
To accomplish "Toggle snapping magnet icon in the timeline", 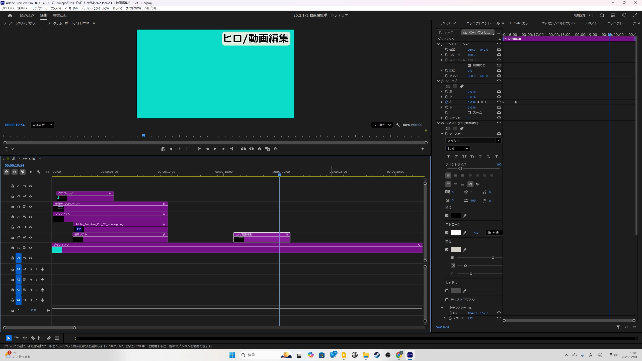I will (x=15, y=172).
